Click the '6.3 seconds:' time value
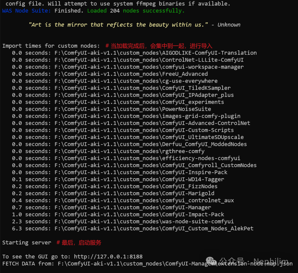The image size is (298, 273). [31, 229]
